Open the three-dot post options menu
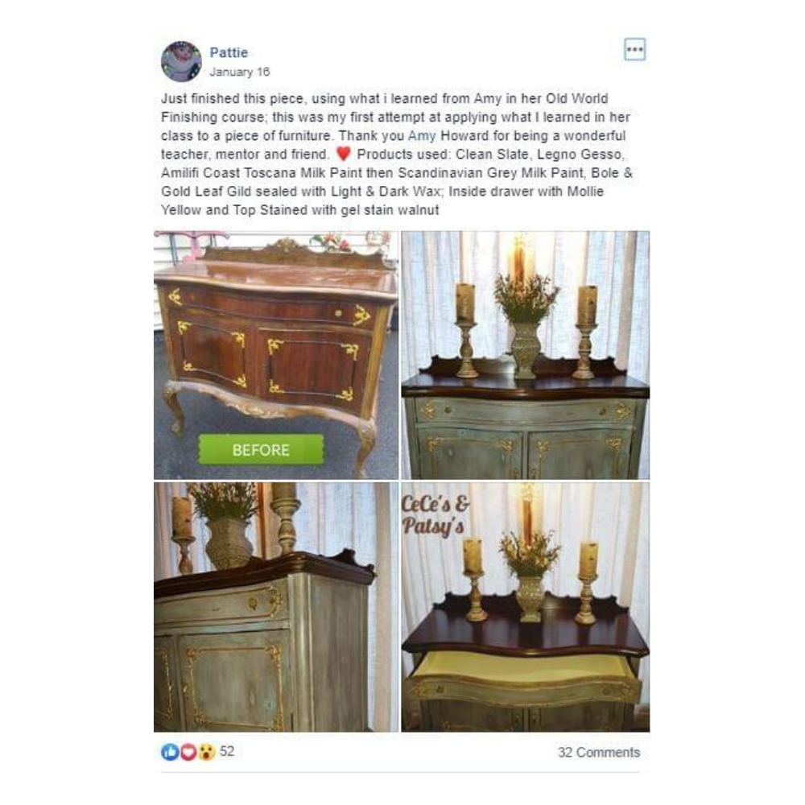This screenshot has width=805, height=805. (x=634, y=50)
